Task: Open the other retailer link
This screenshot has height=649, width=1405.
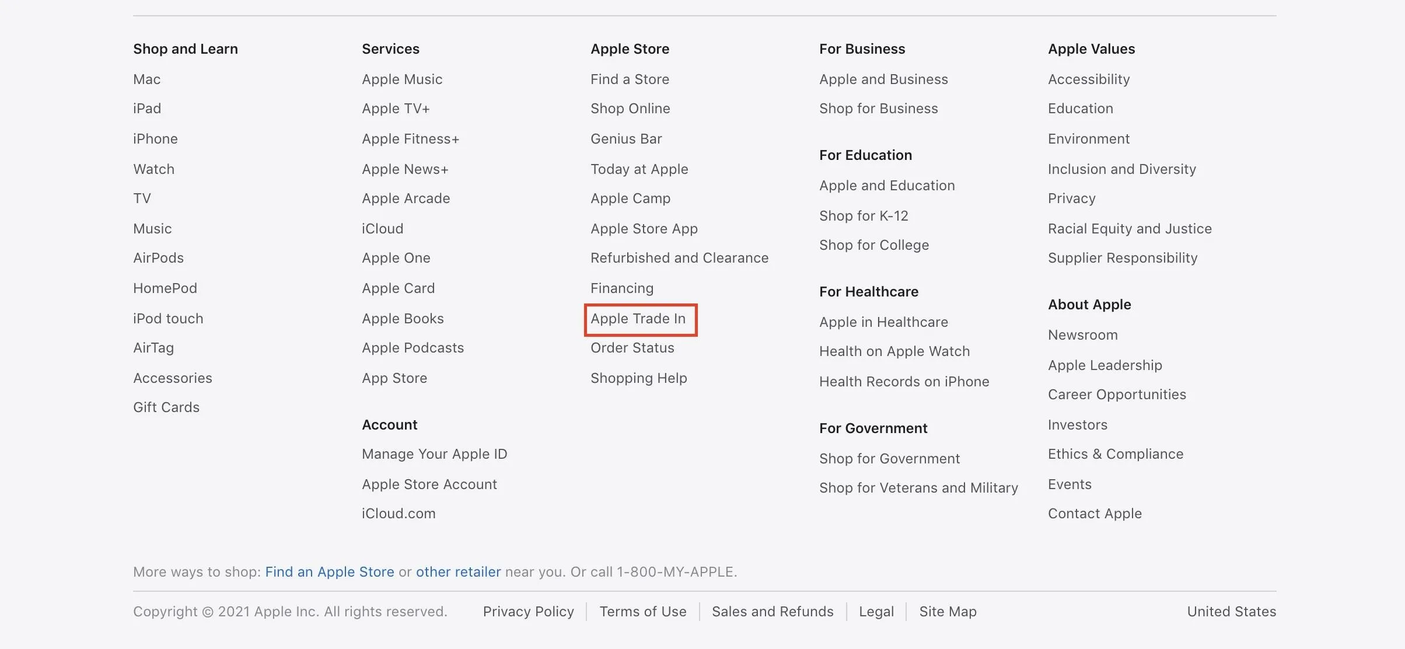Action: pos(458,572)
